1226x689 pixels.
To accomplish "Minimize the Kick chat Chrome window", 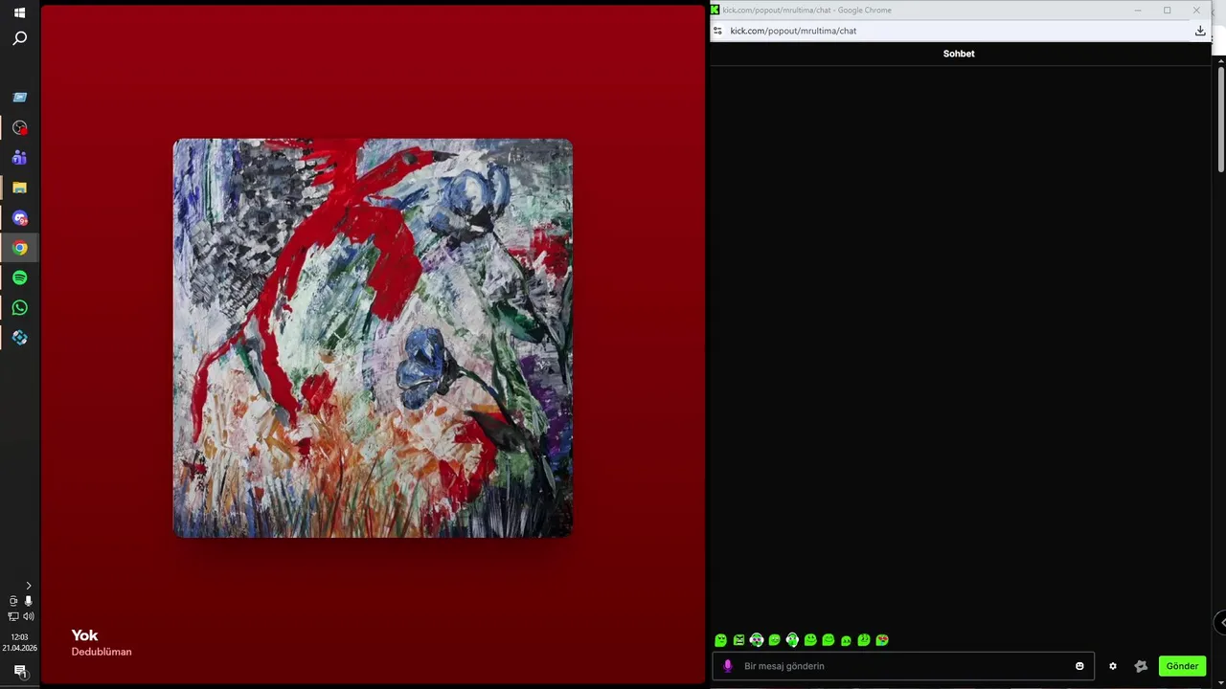I will (1138, 11).
